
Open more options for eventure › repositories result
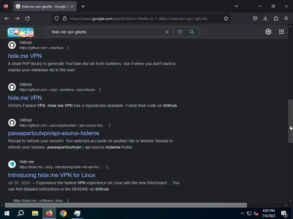pos(100,90)
